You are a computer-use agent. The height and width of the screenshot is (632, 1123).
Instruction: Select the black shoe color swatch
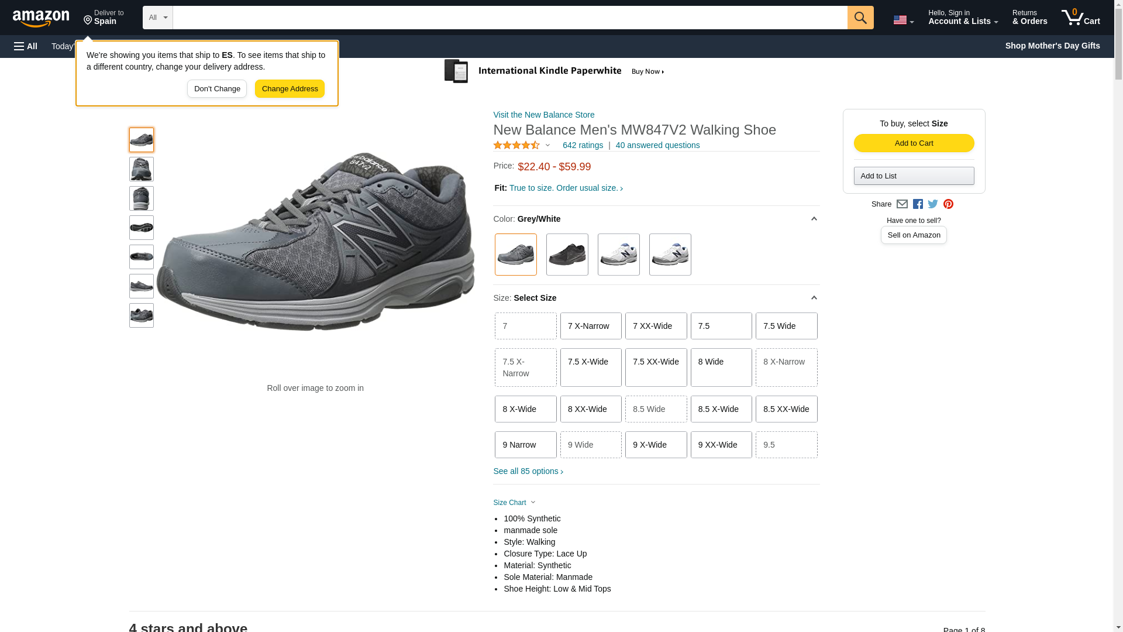[x=567, y=255]
